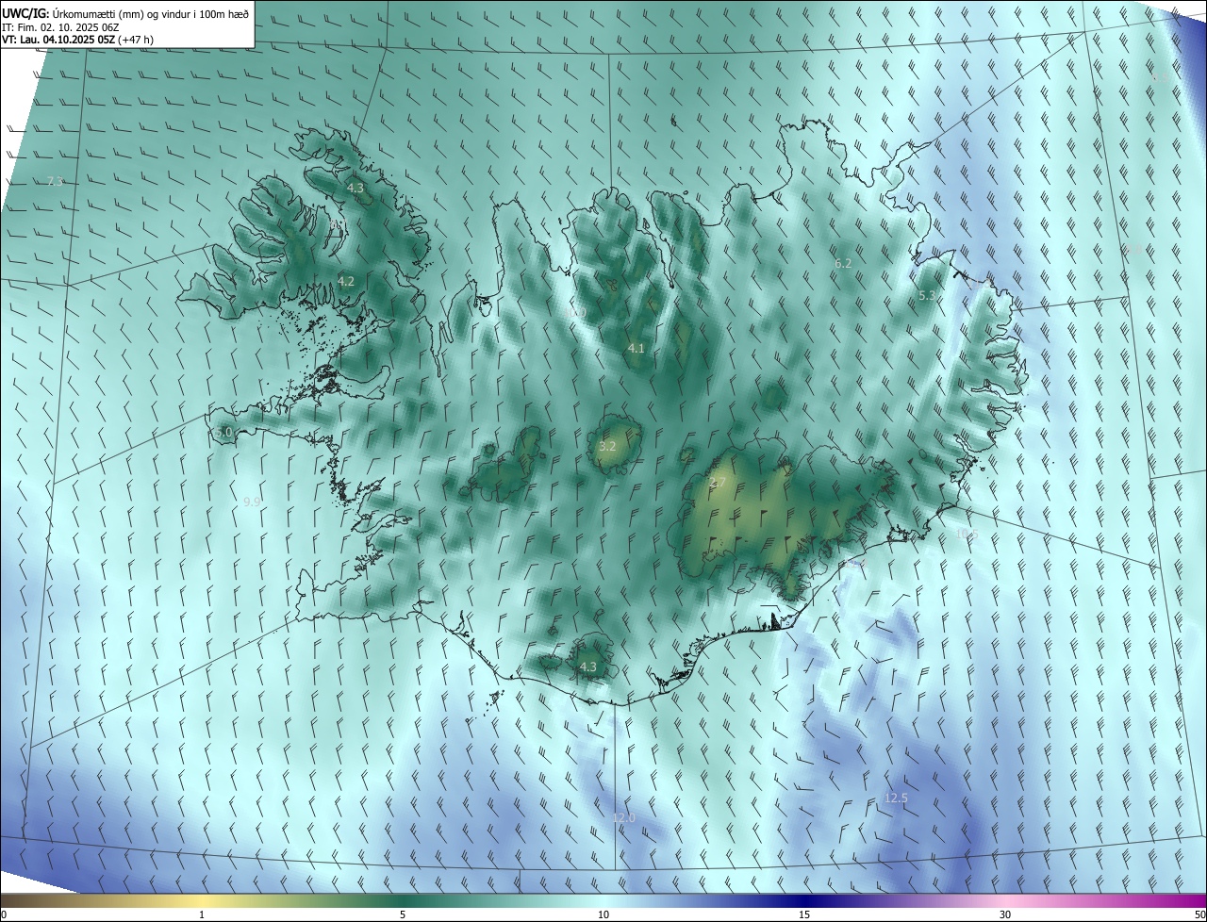Click the 4.2 value label on the Westfjords
Screen dimensions: 1207x922
click(346, 281)
